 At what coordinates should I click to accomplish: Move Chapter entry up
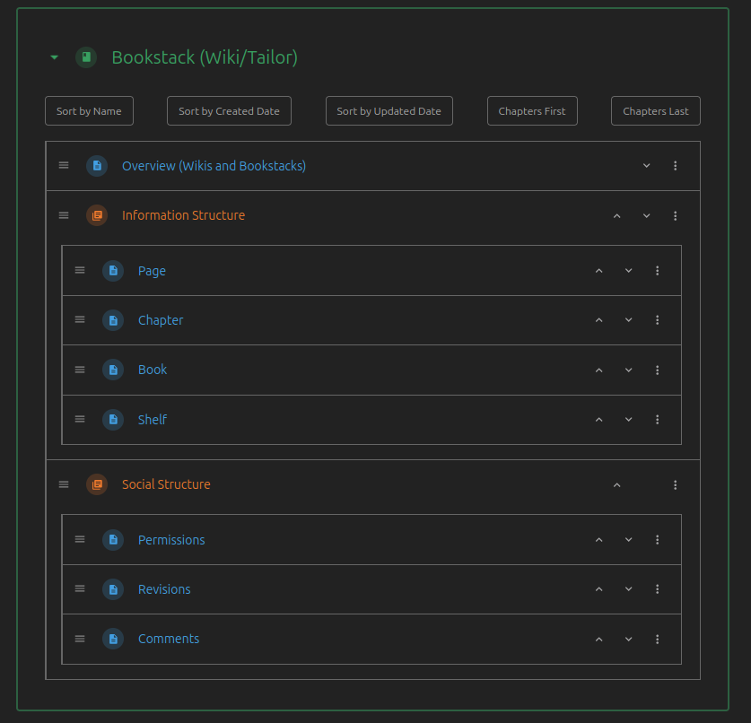[x=598, y=320]
